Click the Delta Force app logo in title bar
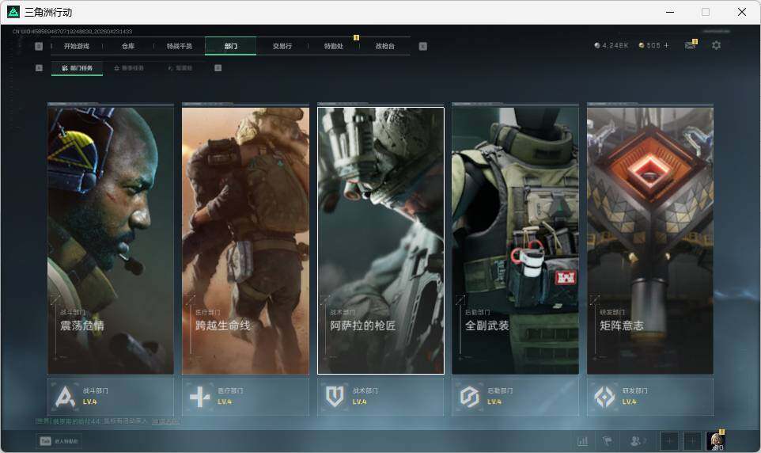Image resolution: width=761 pixels, height=453 pixels. point(13,12)
